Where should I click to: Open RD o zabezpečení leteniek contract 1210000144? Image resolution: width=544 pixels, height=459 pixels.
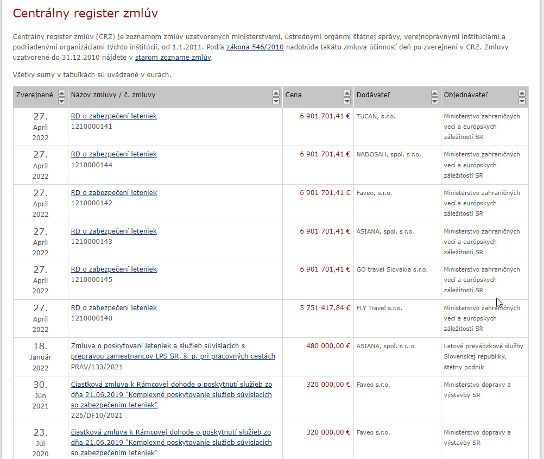tap(114, 154)
